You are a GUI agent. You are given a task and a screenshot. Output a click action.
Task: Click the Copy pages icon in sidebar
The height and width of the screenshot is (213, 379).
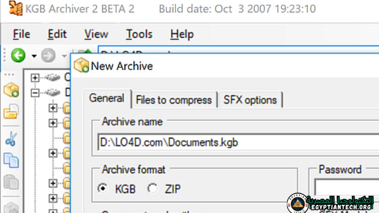11,160
